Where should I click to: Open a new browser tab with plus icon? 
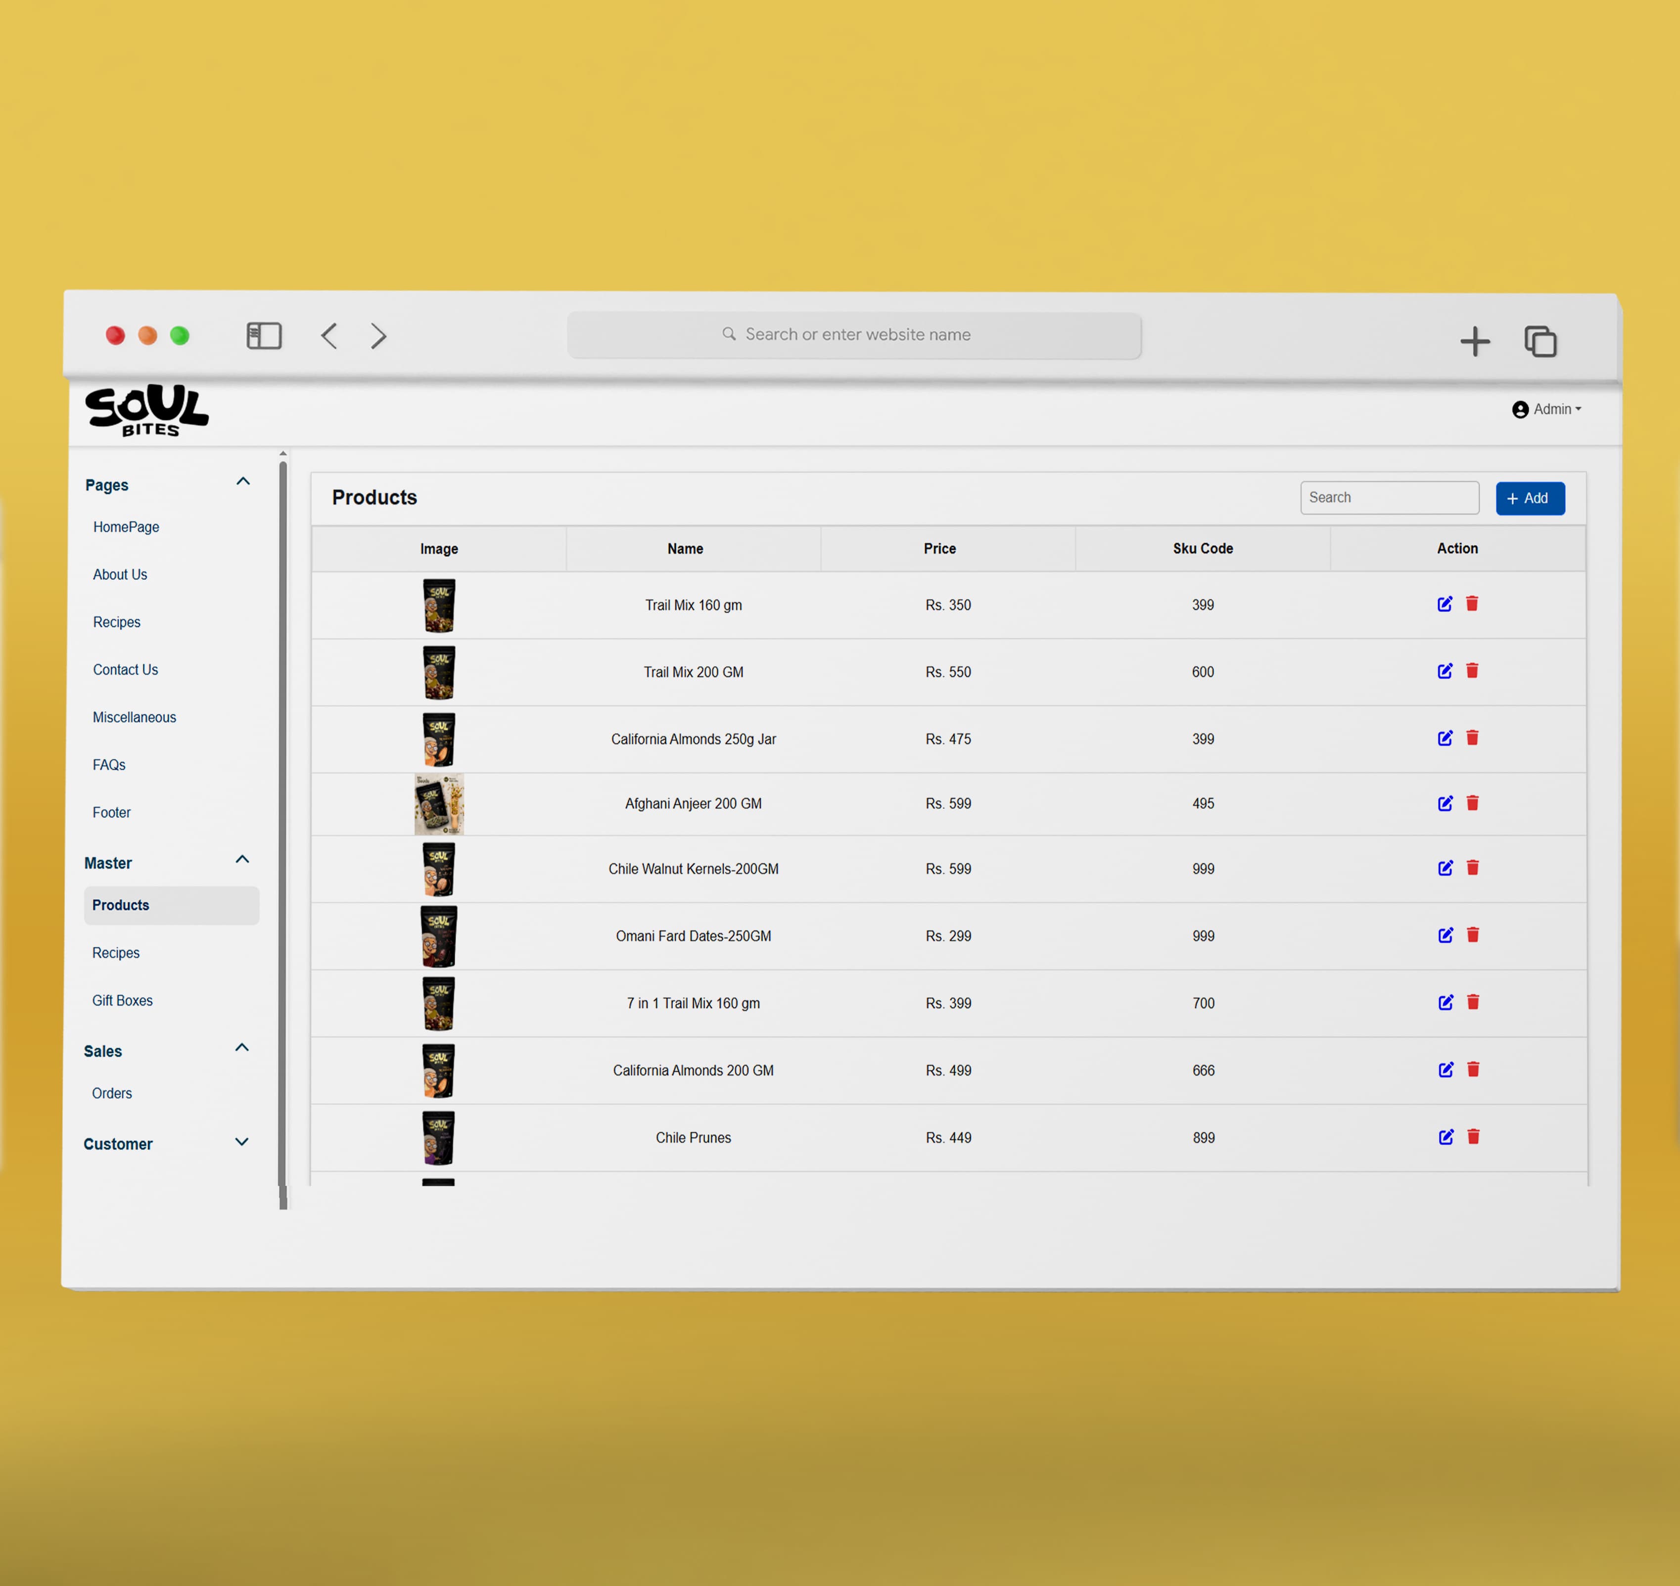click(1475, 341)
